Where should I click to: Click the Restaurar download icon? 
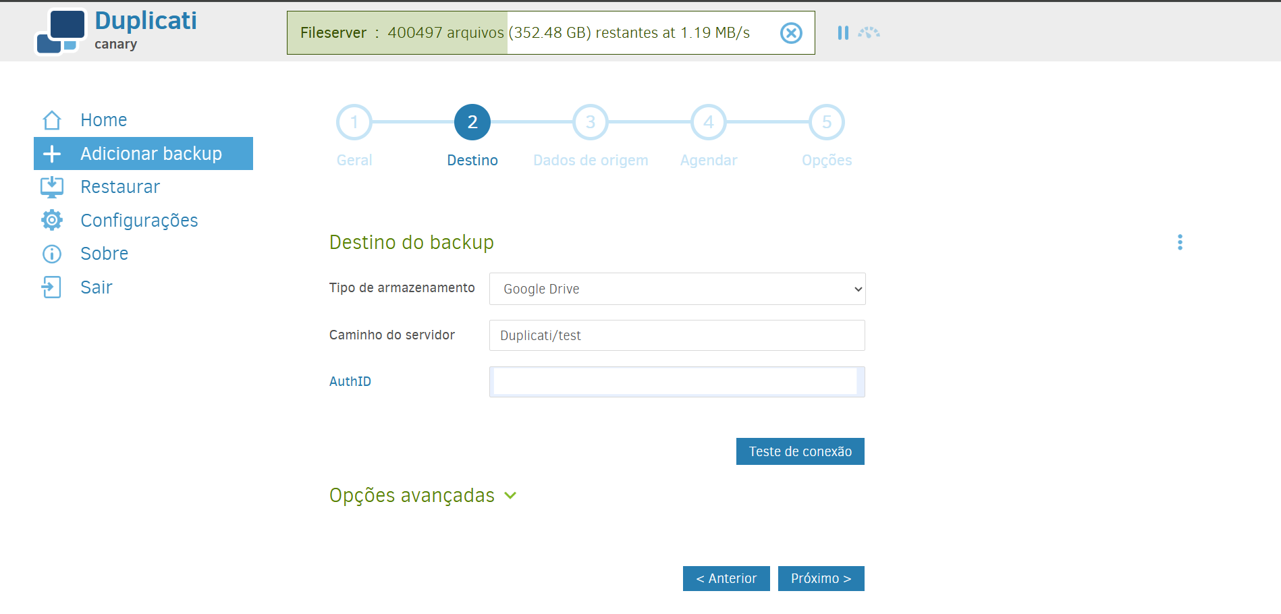pyautogui.click(x=52, y=187)
